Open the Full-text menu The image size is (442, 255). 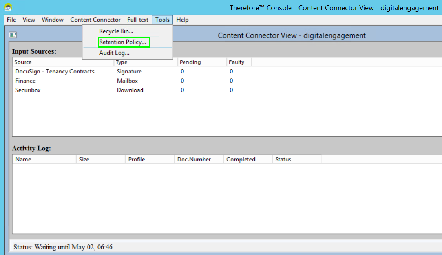137,20
